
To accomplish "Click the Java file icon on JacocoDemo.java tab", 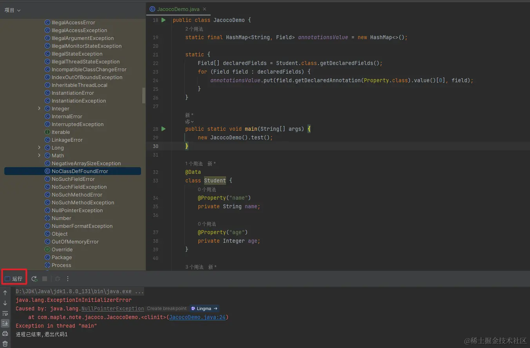I will 152,9.
